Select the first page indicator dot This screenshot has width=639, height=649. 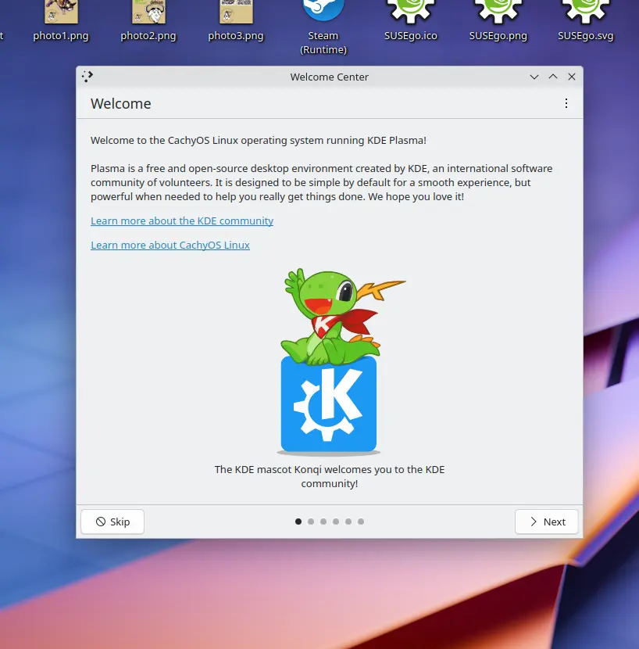298,522
